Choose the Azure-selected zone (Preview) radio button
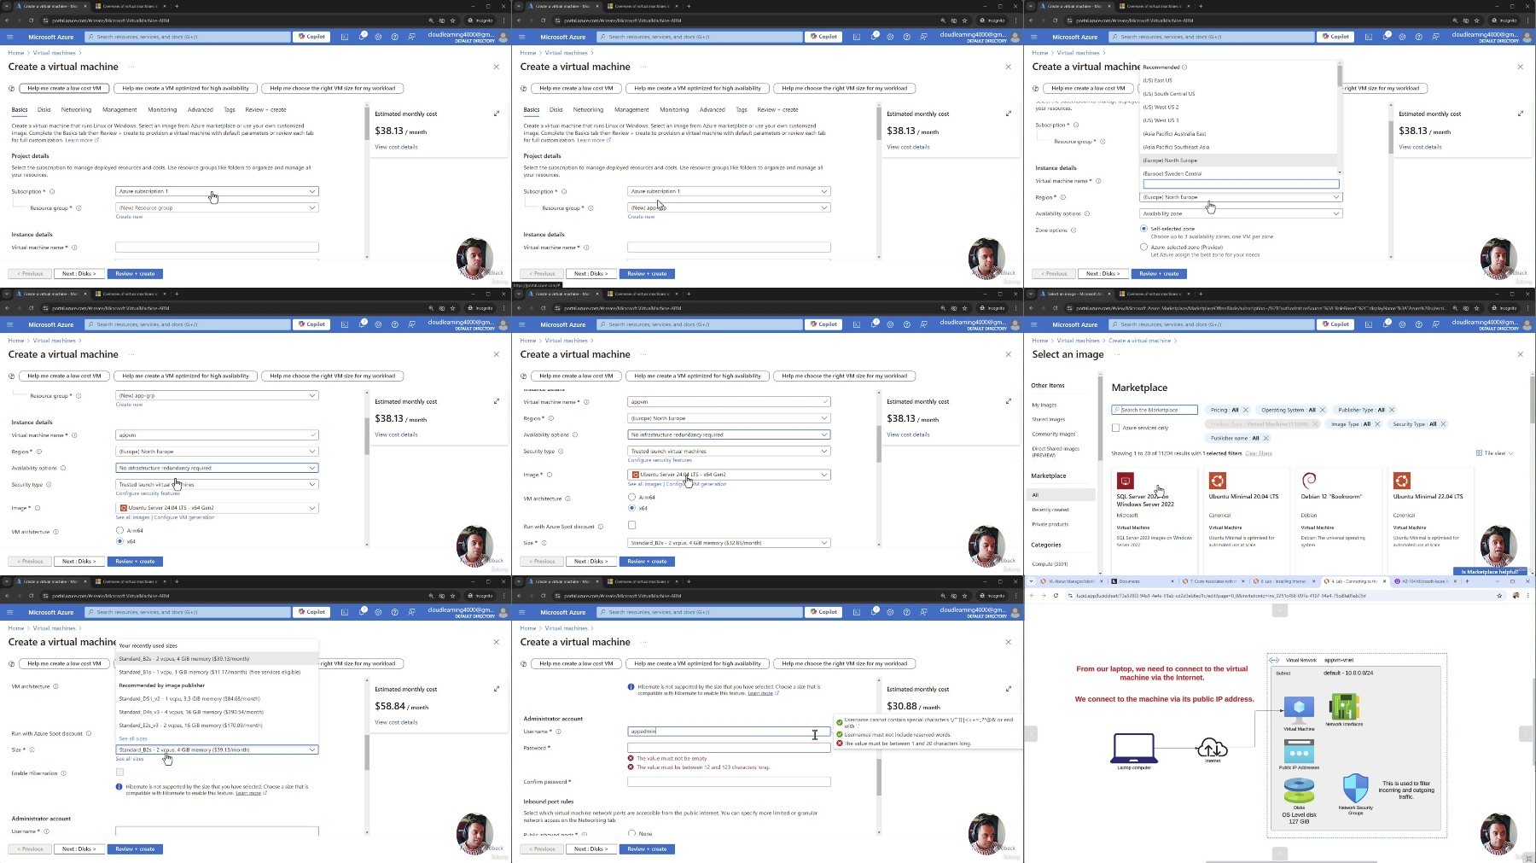Screen dimensions: 1536x863 pyautogui.click(x=1143, y=247)
